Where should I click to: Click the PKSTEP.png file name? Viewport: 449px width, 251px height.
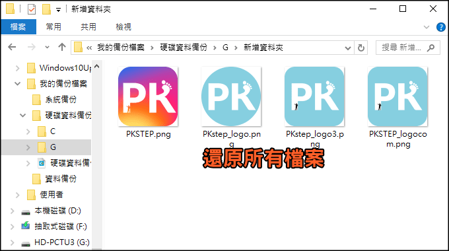click(x=149, y=134)
